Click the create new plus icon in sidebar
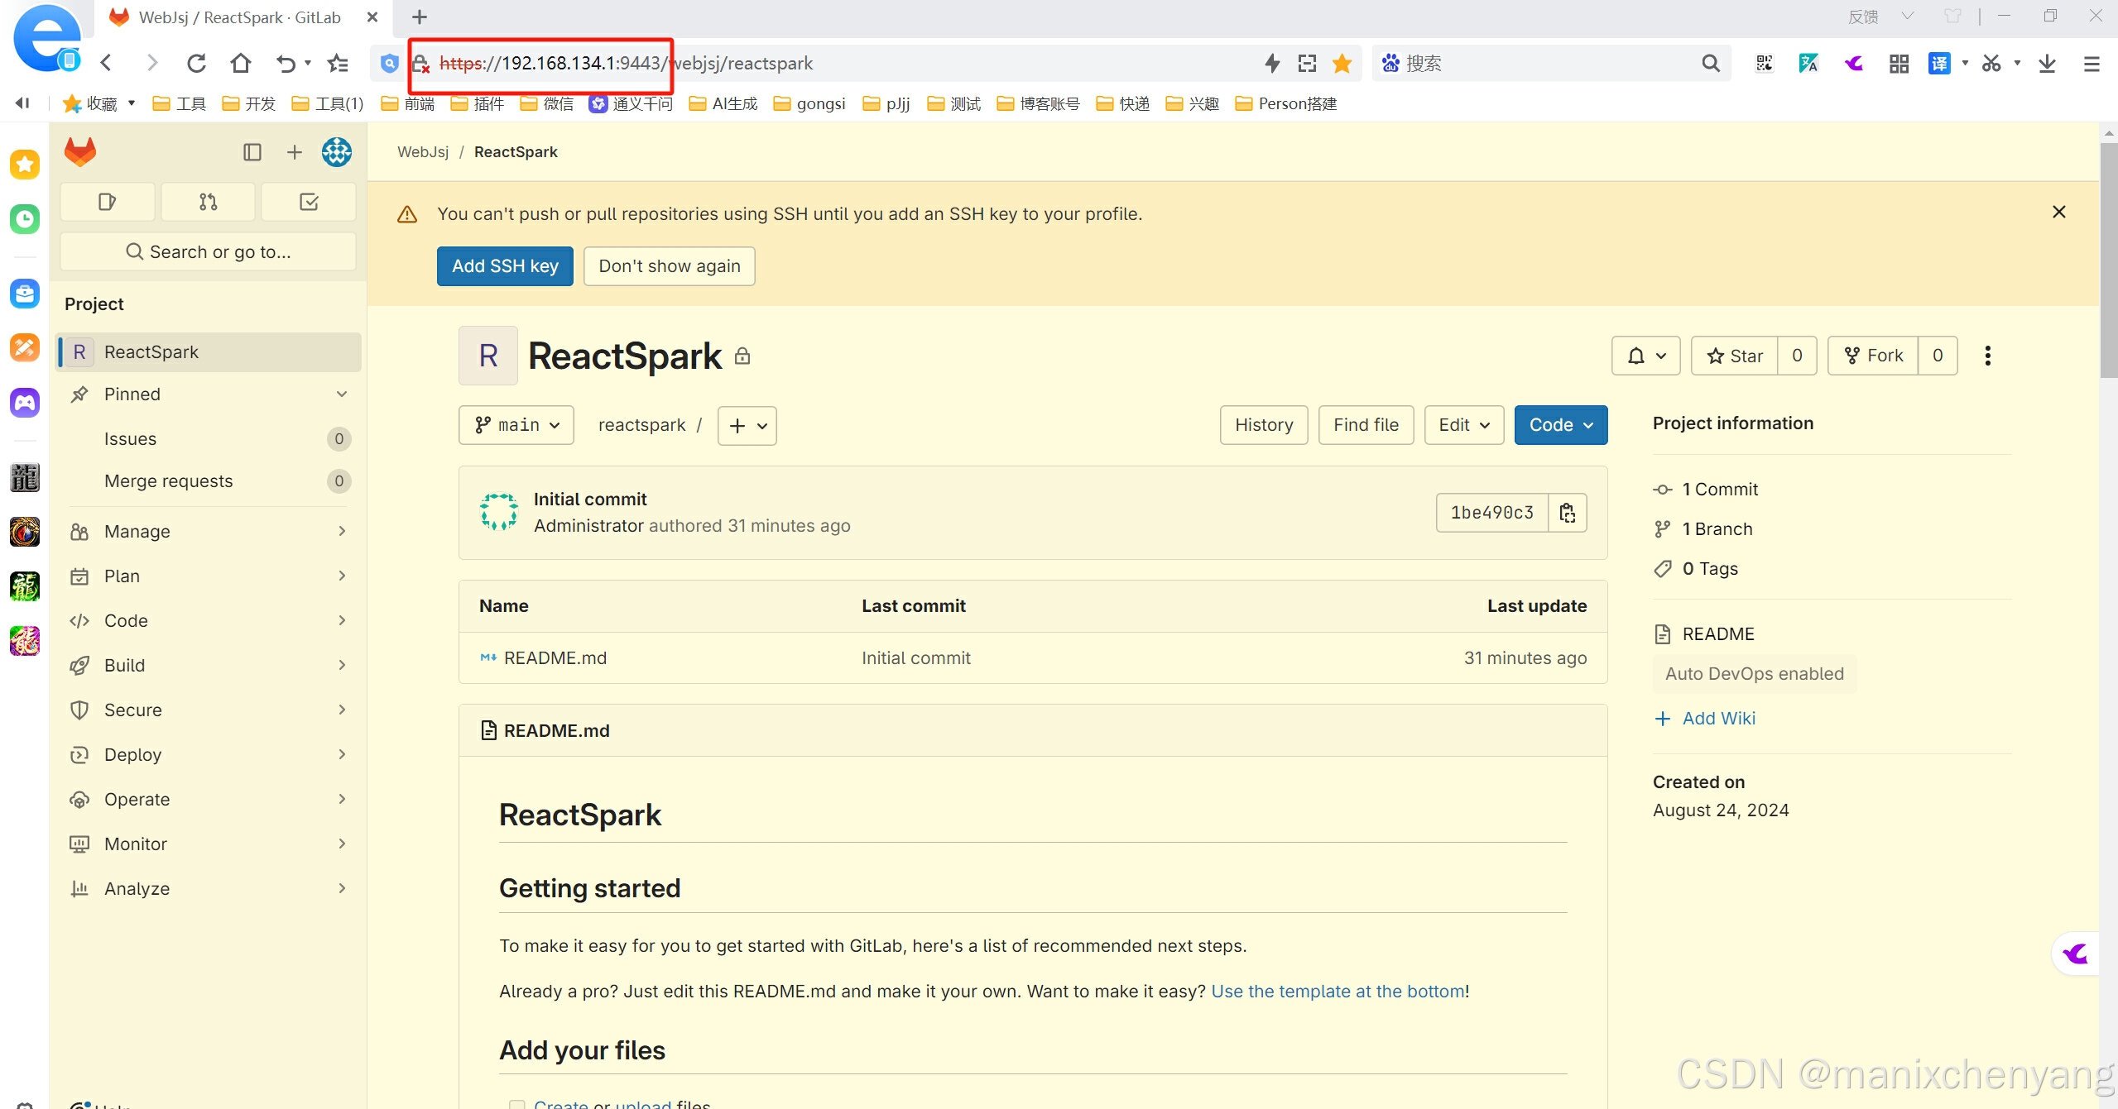This screenshot has height=1109, width=2118. point(294,152)
